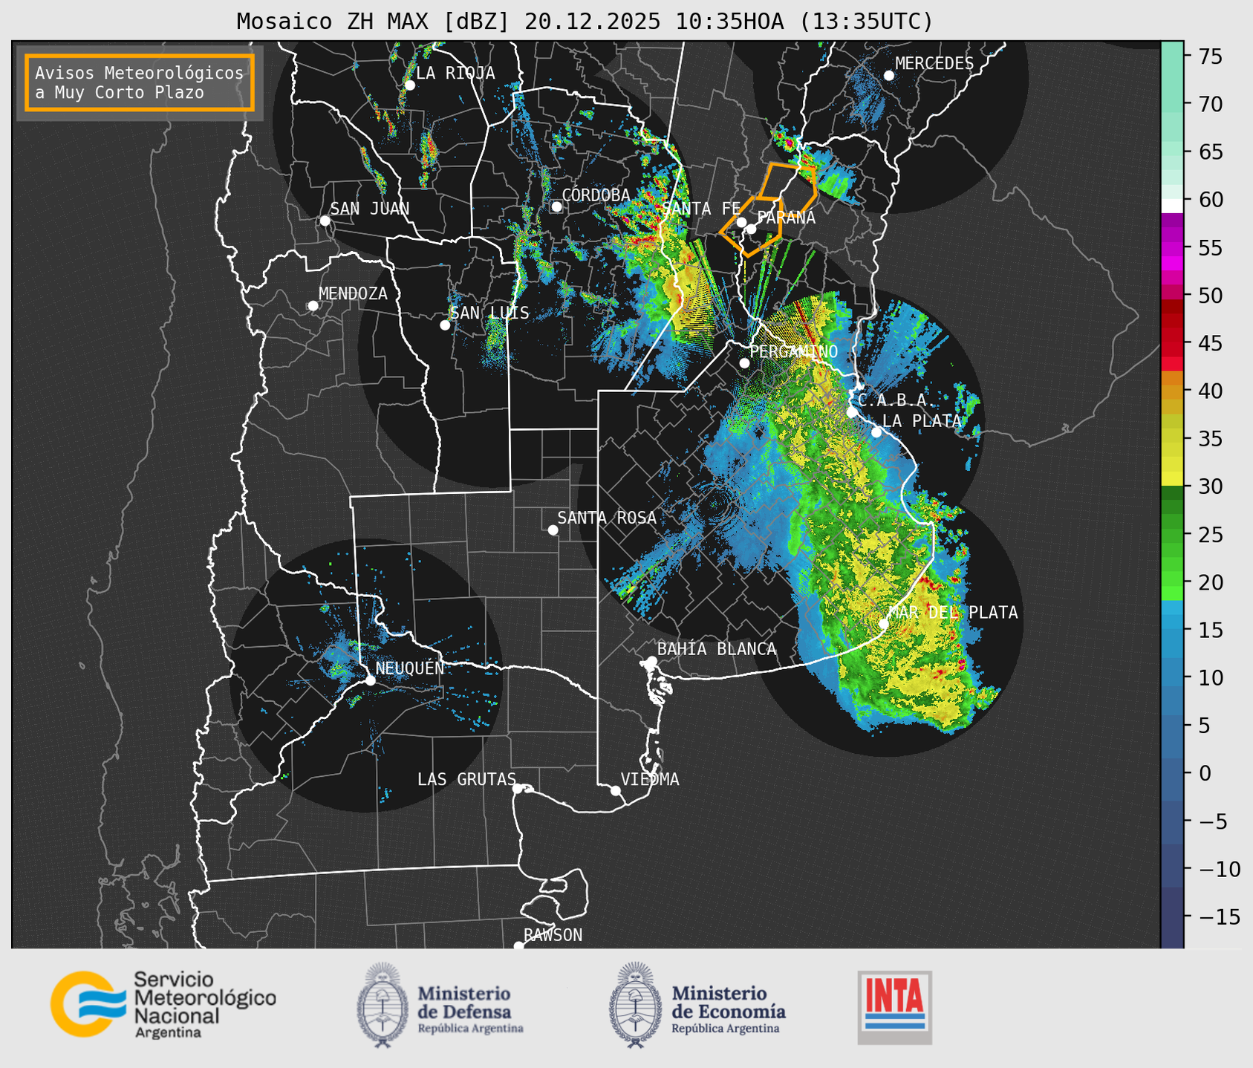Click the RAWSON city label
This screenshot has height=1068, width=1253.
553,935
